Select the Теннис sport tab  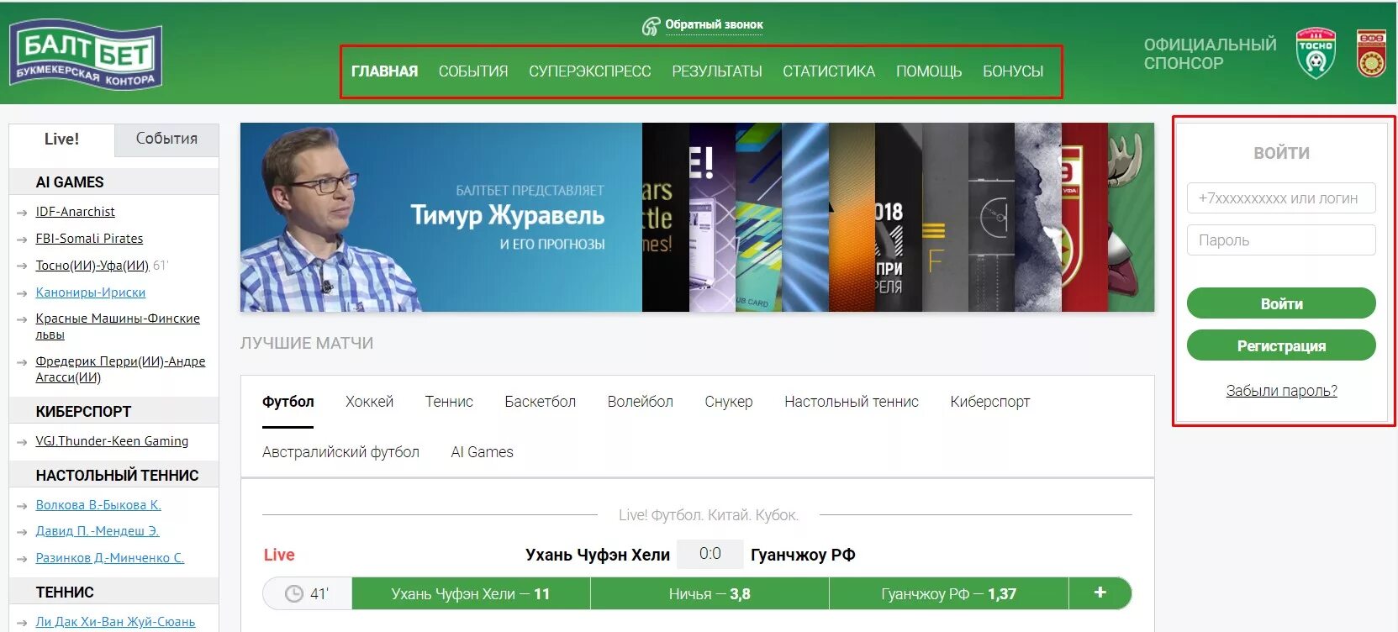click(449, 402)
